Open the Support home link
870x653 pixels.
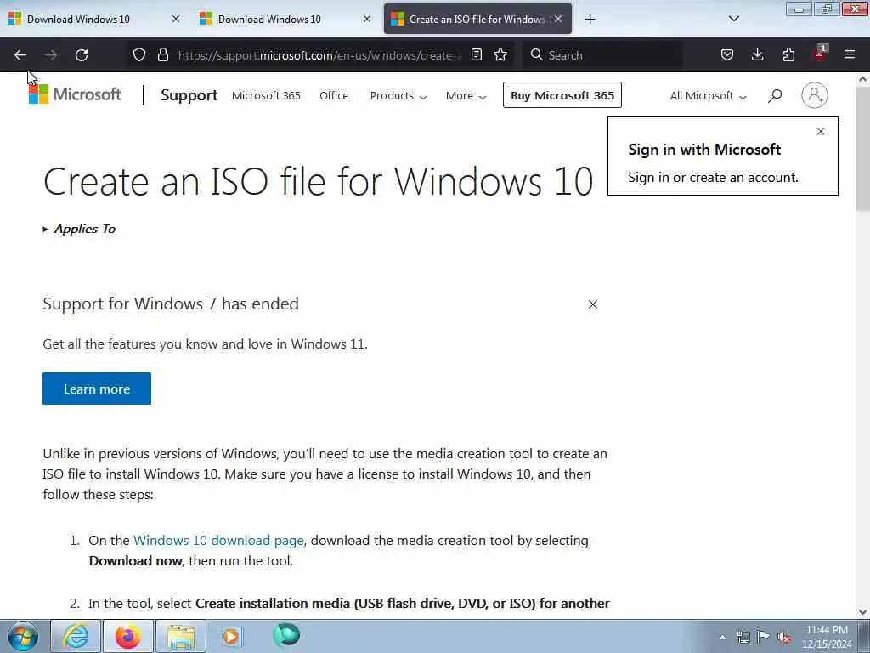(x=189, y=95)
